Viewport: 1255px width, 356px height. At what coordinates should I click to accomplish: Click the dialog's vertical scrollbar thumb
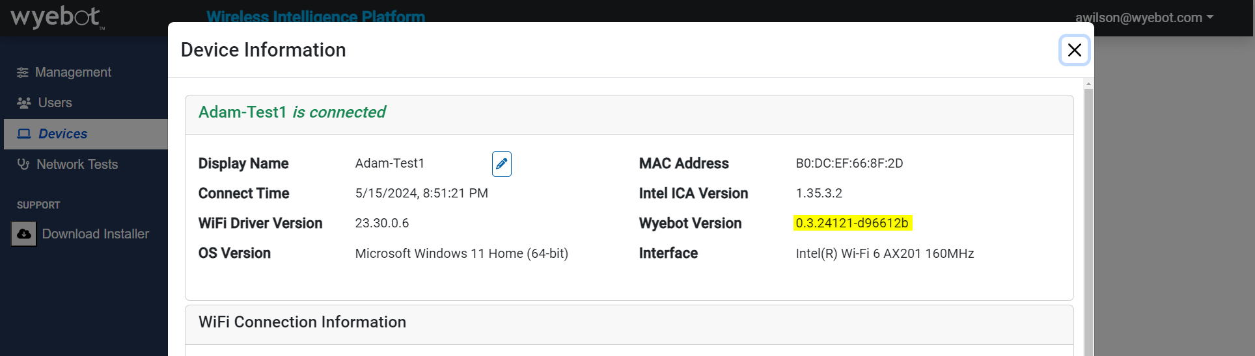(1088, 221)
